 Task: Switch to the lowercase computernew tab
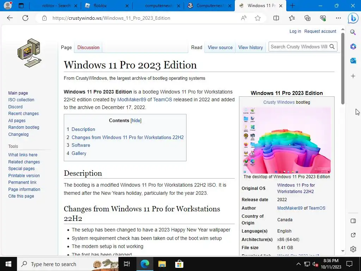[x=158, y=6]
